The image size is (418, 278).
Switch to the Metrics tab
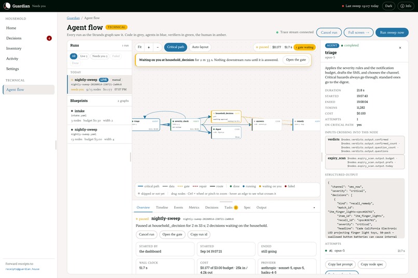(194, 208)
